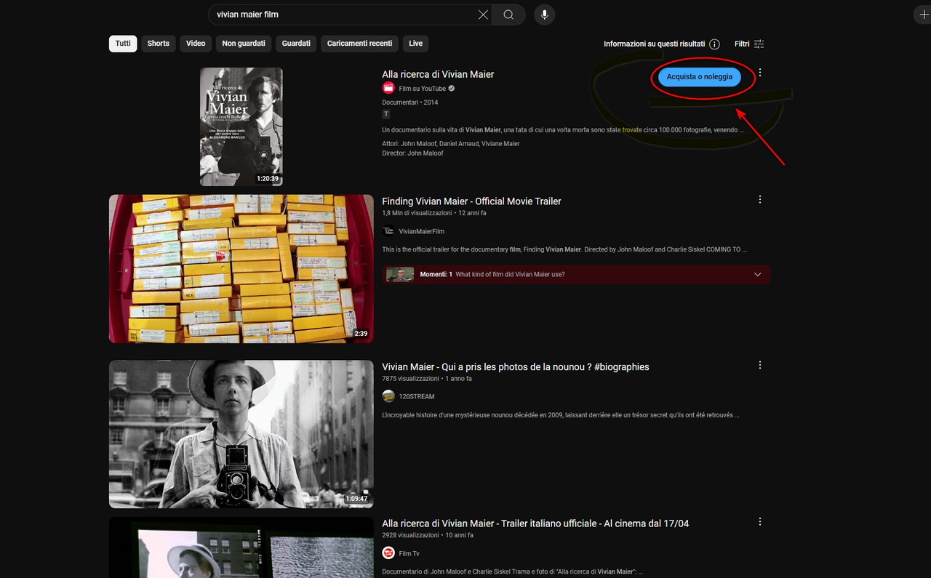Open the 'Film su YouTube' channel name
The height and width of the screenshot is (578, 931).
click(x=423, y=89)
